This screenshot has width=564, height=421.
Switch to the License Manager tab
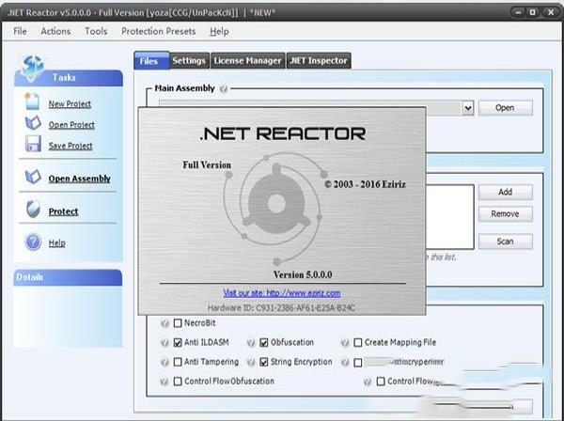[247, 60]
